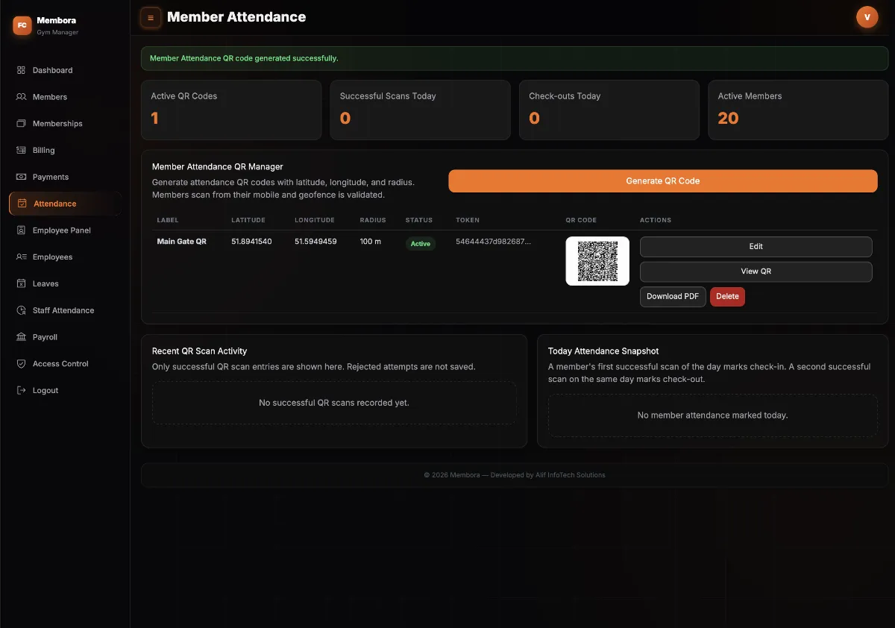Go to Employees list
895x628 pixels.
click(x=65, y=257)
